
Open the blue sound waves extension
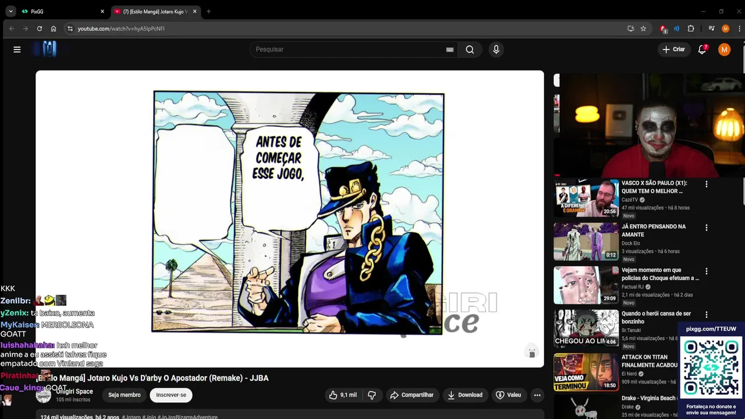point(676,29)
